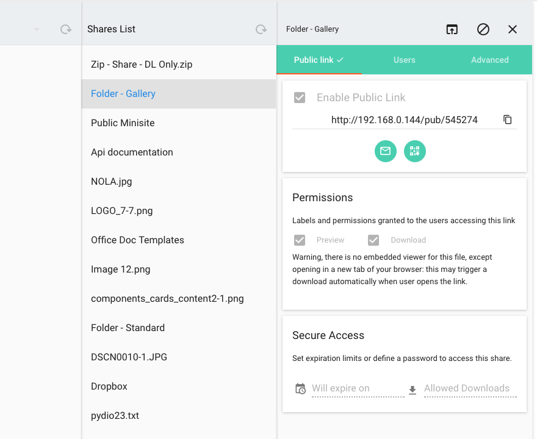Screen dimensions: 537x439
Task: Open the Will expire on date picker
Action: point(358,389)
